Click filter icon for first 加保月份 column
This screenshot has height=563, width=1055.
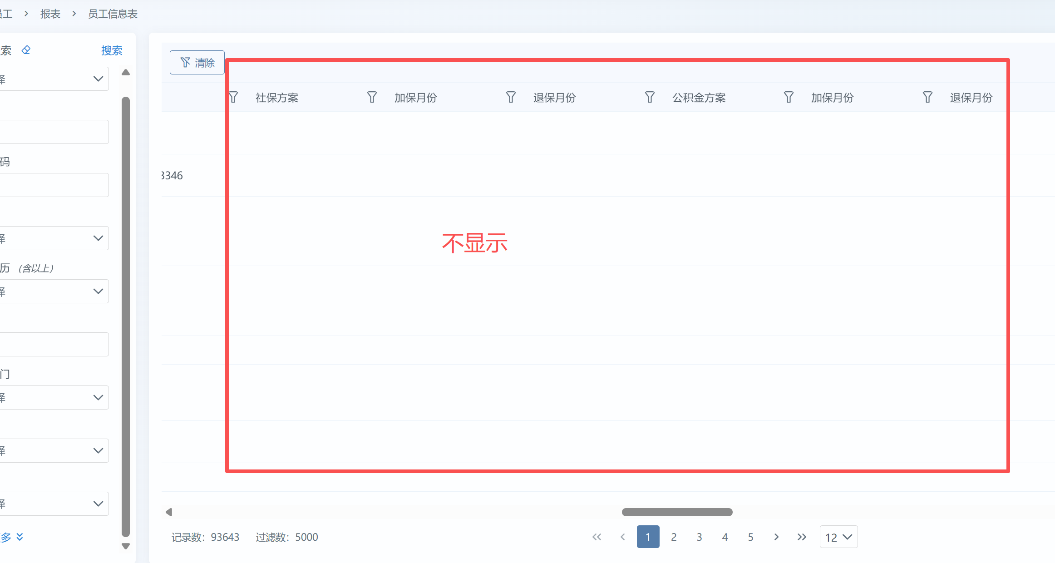pos(372,98)
